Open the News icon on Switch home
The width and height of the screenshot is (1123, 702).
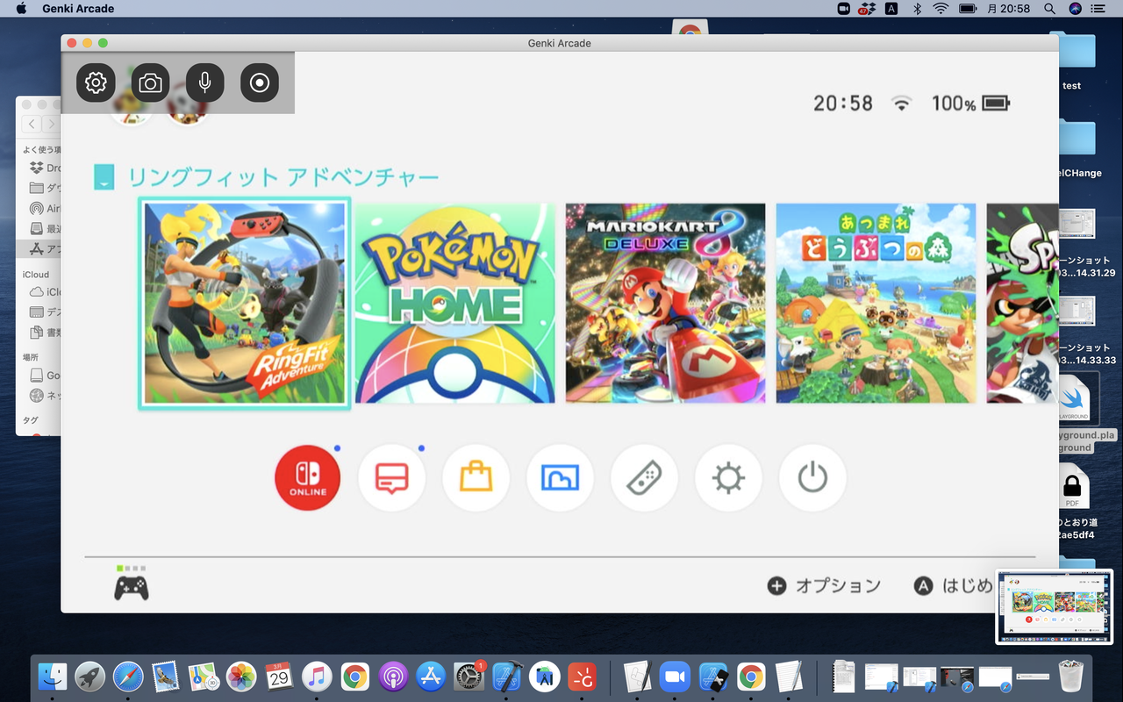coord(391,478)
